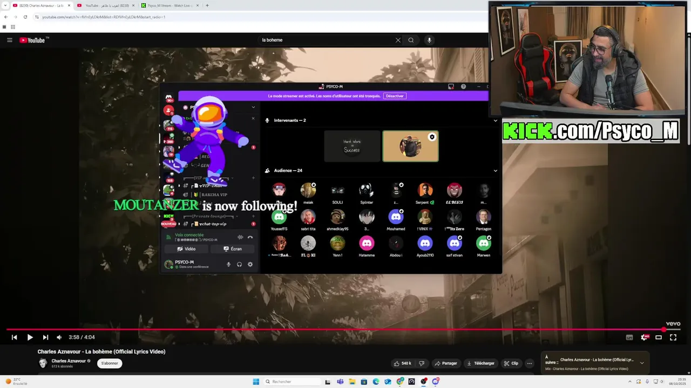Image resolution: width=691 pixels, height=388 pixels.
Task: Select the Charles Aznavour browser tab
Action: 42,5
